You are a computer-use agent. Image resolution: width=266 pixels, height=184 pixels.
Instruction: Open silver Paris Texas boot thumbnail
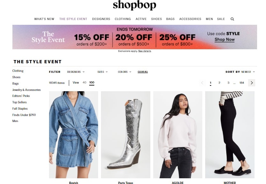126,134
